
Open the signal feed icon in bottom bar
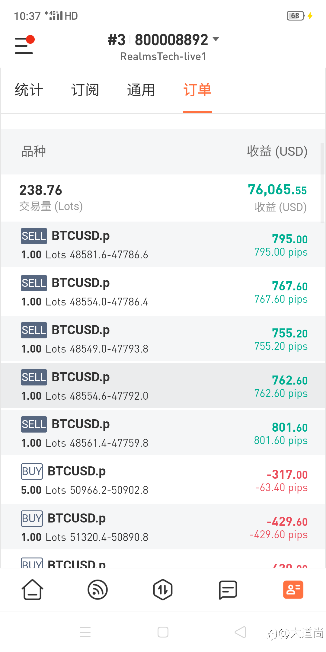click(97, 590)
